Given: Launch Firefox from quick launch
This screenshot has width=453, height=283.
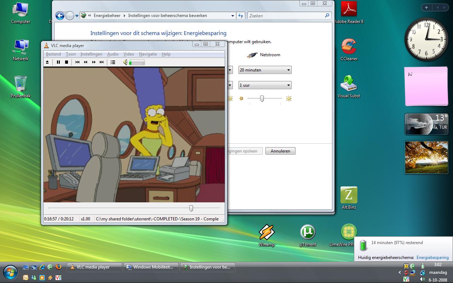Looking at the screenshot, I should click(x=58, y=267).
